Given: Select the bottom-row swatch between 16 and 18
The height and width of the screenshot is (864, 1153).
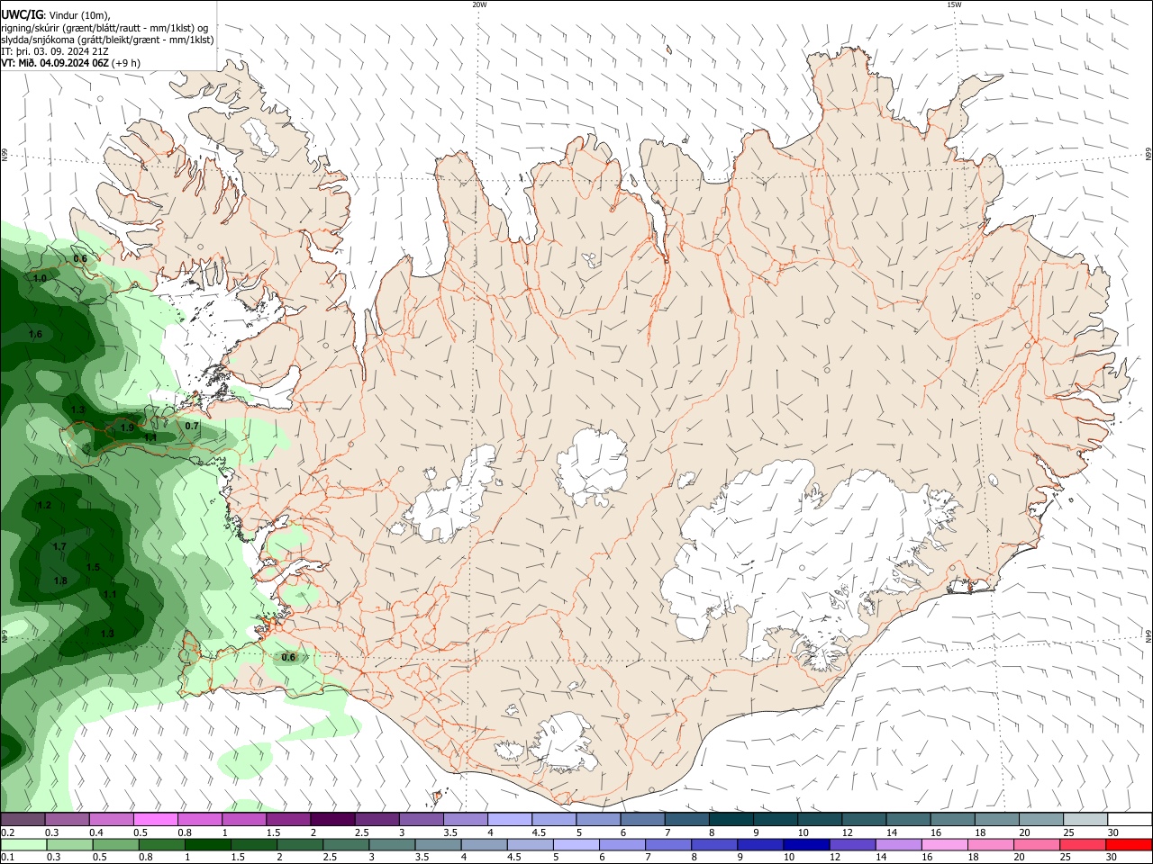Looking at the screenshot, I should pos(943,844).
